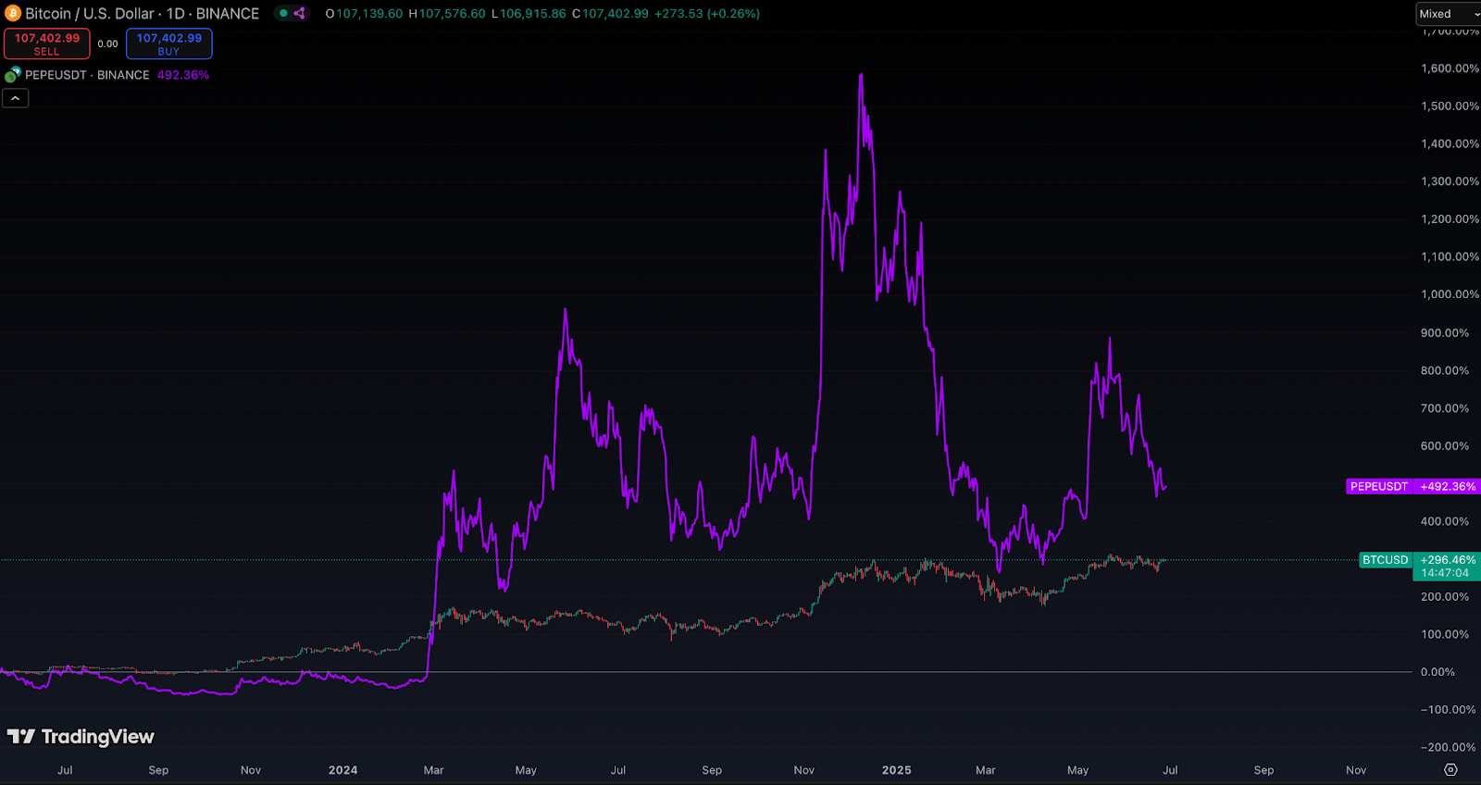Click the high price H107,576.60 value
Viewport: 1481px width, 785px height.
pyautogui.click(x=447, y=14)
